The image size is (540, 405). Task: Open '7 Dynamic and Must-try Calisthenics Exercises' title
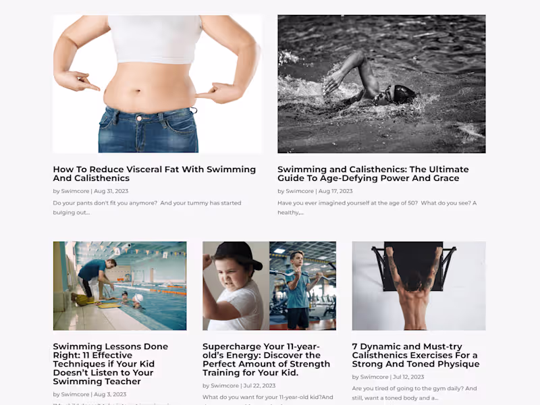pyautogui.click(x=416, y=355)
